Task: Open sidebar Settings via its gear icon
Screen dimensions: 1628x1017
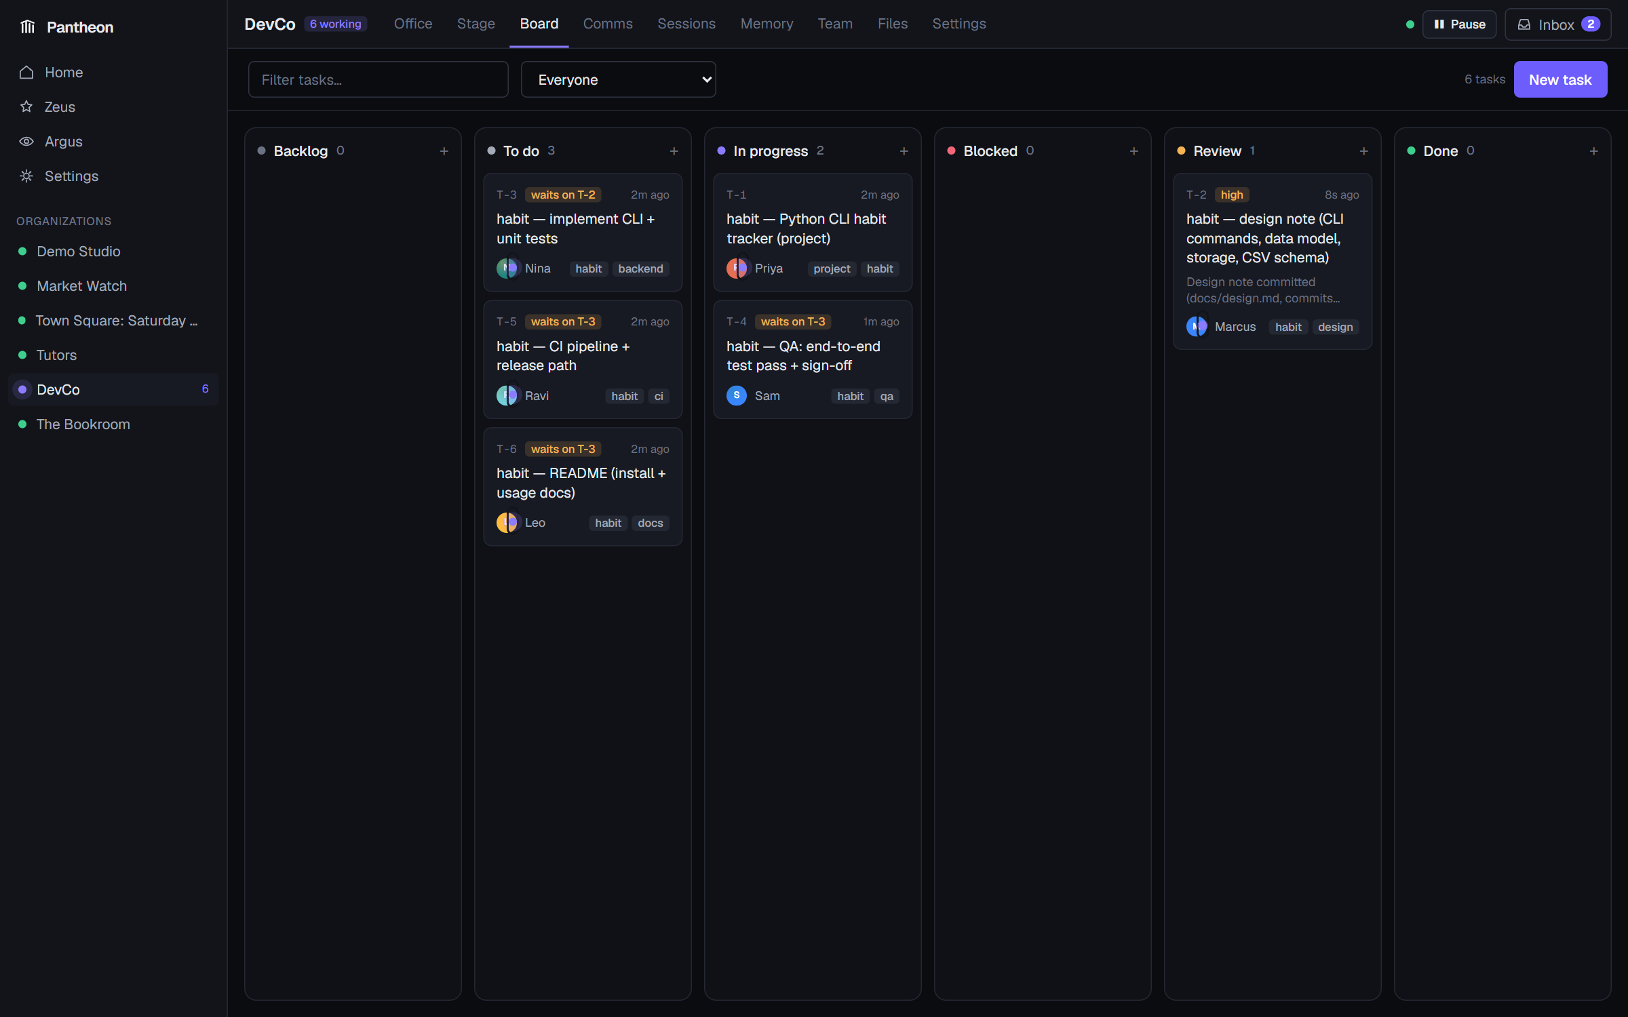Action: click(x=26, y=176)
